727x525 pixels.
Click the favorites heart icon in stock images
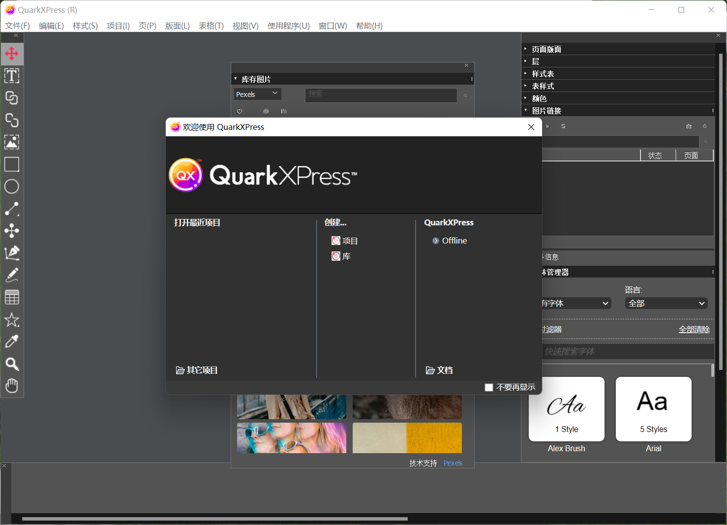pos(240,111)
